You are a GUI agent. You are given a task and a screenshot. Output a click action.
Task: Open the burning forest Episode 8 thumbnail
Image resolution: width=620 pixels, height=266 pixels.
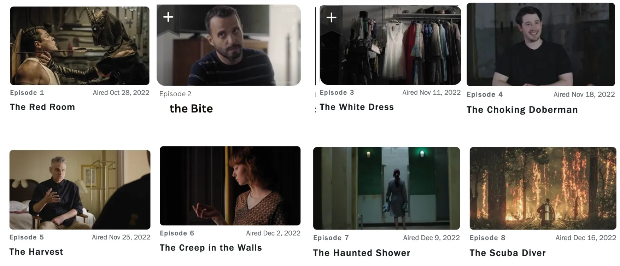point(543,188)
